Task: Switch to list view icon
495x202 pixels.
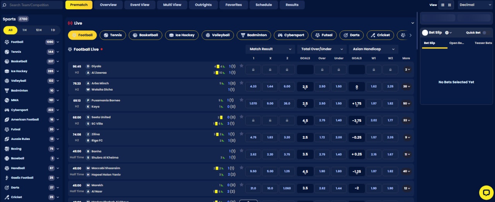Action: [x=442, y=5]
